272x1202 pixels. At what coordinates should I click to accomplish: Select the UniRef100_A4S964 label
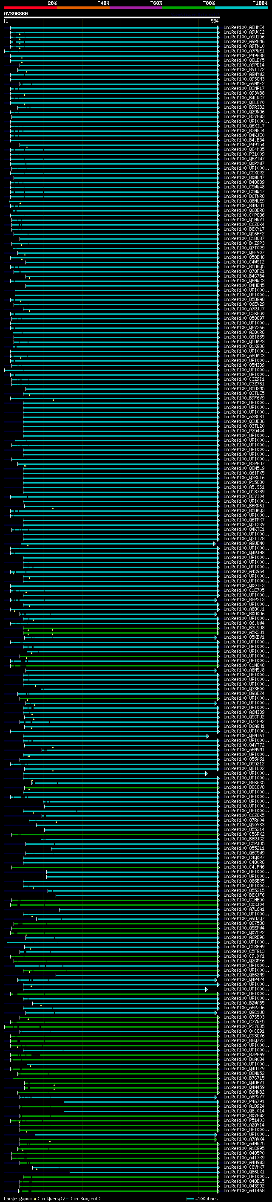(244, 572)
